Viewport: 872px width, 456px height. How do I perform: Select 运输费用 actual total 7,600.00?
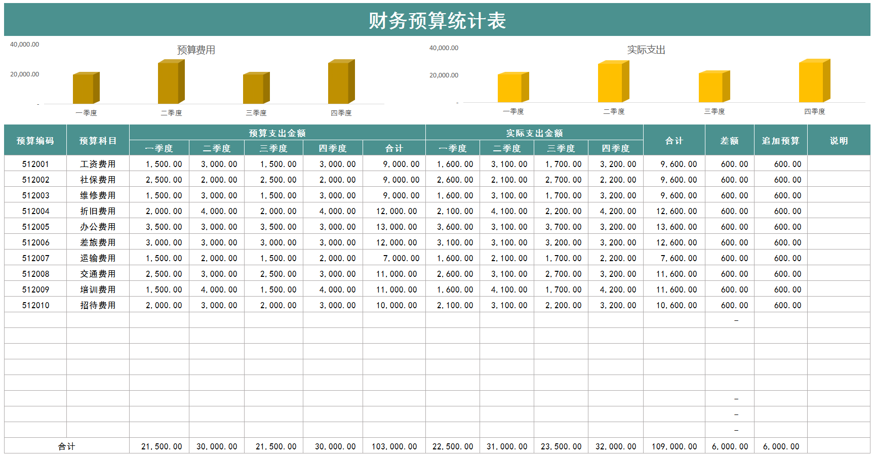point(674,258)
